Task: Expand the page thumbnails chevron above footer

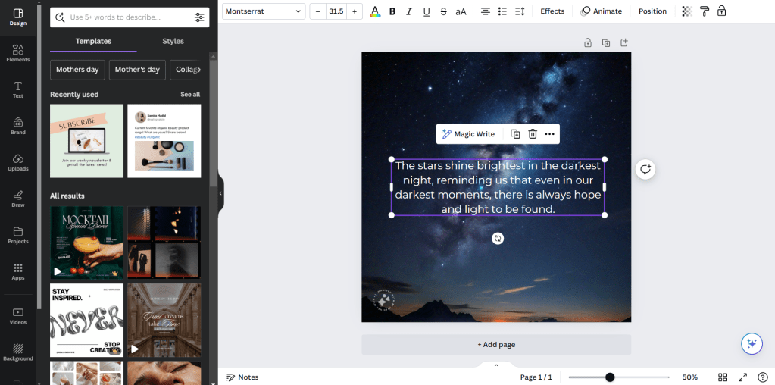Action: pyautogui.click(x=496, y=365)
